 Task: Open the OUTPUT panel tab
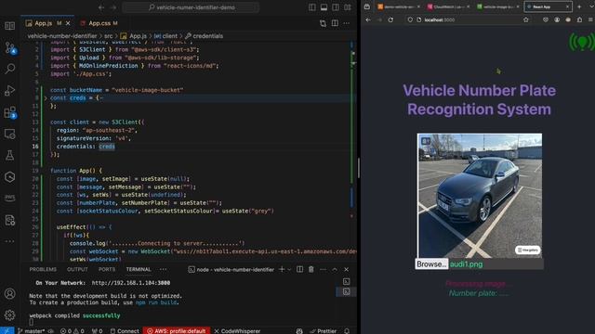(x=77, y=269)
